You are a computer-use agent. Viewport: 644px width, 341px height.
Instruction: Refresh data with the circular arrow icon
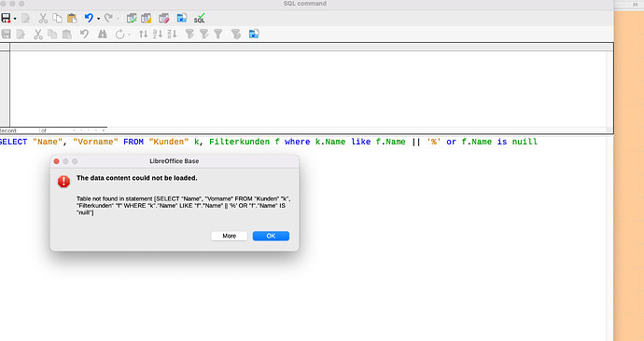click(x=119, y=34)
